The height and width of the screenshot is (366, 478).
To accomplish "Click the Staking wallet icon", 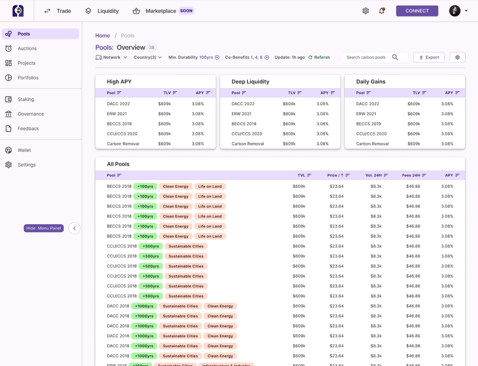I will click(8, 99).
